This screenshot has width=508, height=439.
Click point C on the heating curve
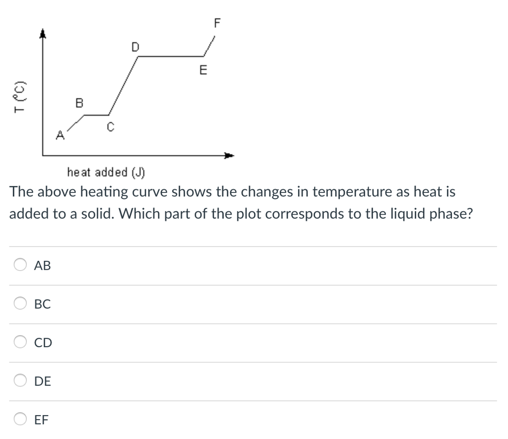[x=109, y=126]
